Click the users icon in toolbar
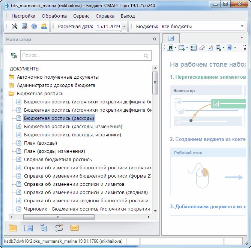 [44, 26]
